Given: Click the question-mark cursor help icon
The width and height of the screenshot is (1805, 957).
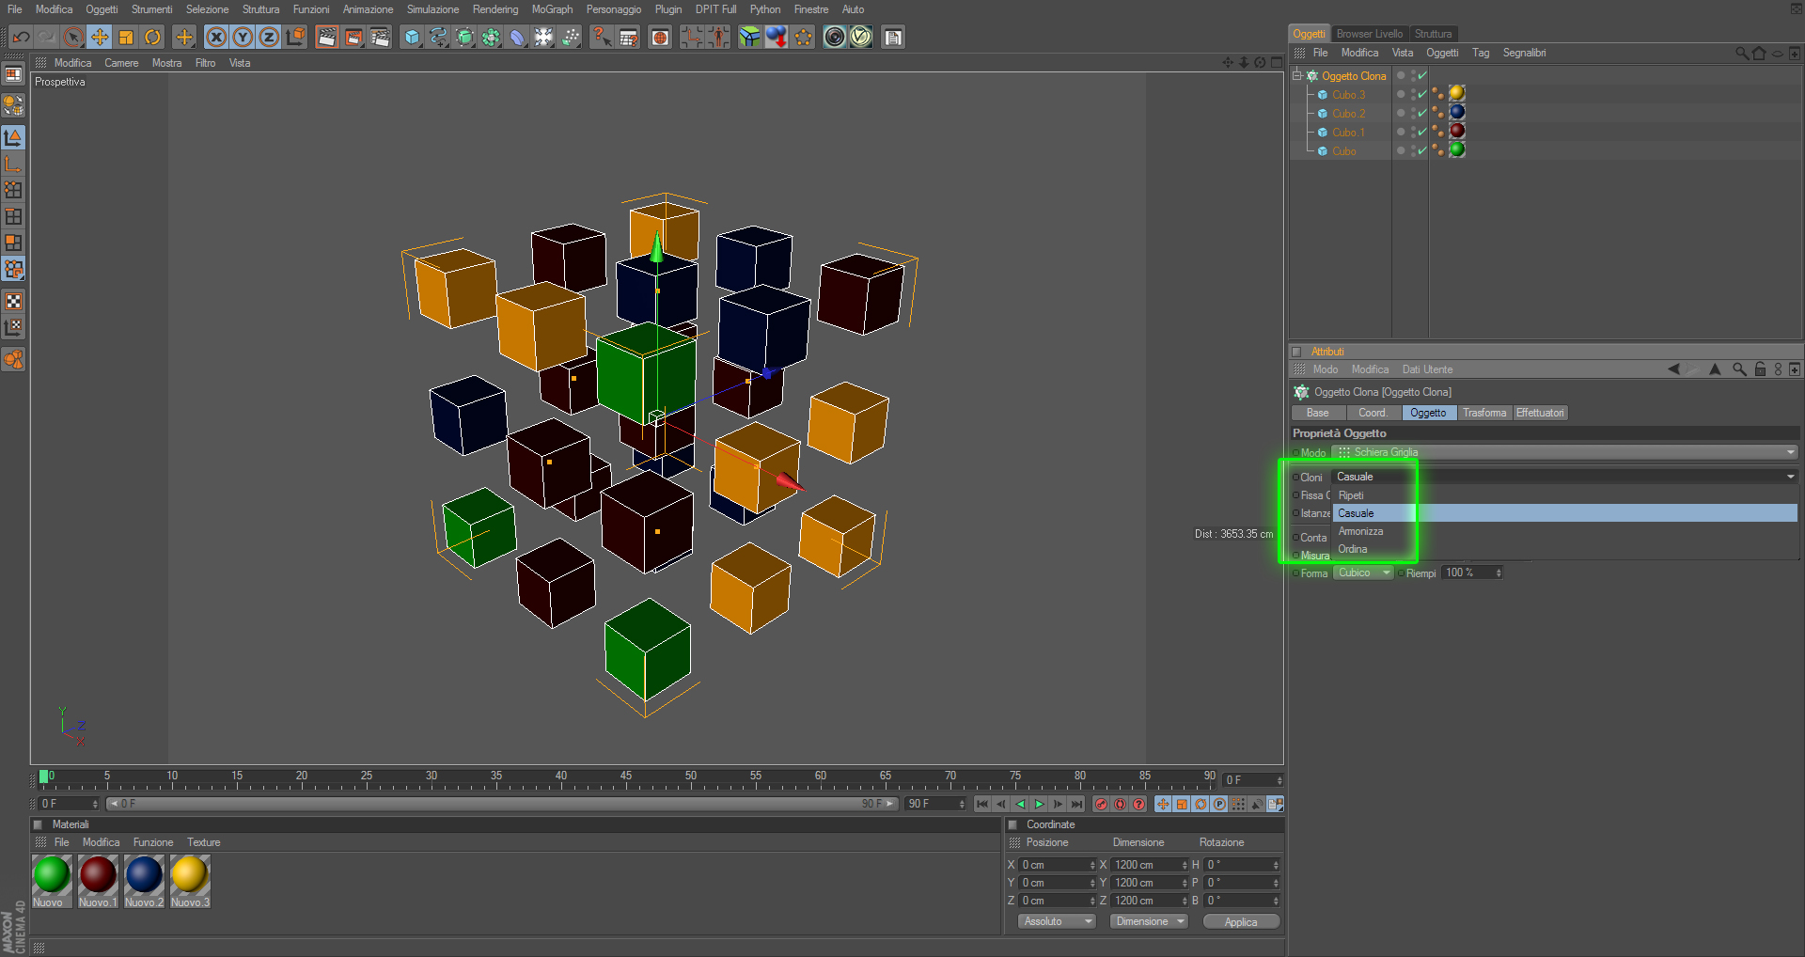Looking at the screenshot, I should (x=602, y=38).
